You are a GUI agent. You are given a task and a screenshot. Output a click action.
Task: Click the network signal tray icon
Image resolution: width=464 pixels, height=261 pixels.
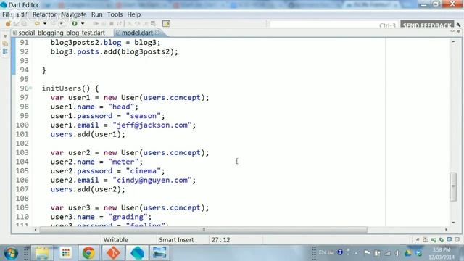pyautogui.click(x=387, y=253)
